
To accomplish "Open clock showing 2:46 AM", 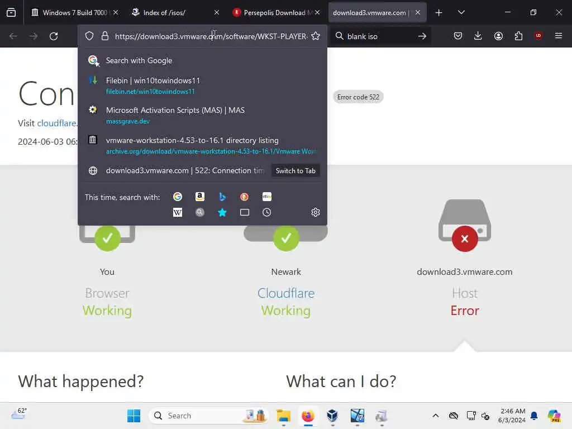I will click(512, 416).
